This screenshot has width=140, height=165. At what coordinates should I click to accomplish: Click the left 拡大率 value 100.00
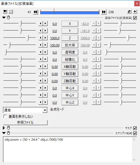(x=55, y=45)
